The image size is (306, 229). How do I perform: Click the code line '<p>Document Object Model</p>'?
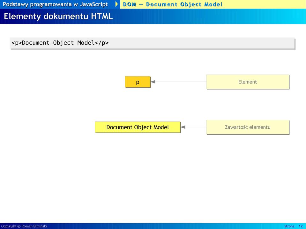click(60, 43)
